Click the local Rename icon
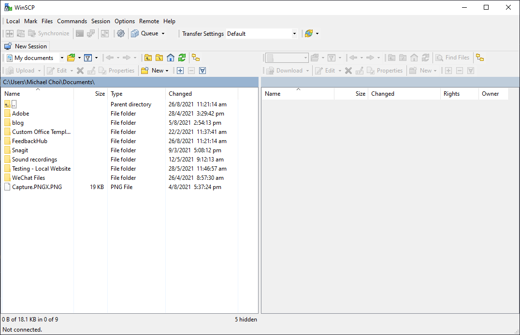Screen dimensions: 520x335 [x=91, y=70]
